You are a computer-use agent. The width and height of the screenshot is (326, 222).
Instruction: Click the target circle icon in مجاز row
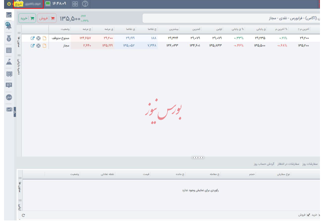(38, 45)
